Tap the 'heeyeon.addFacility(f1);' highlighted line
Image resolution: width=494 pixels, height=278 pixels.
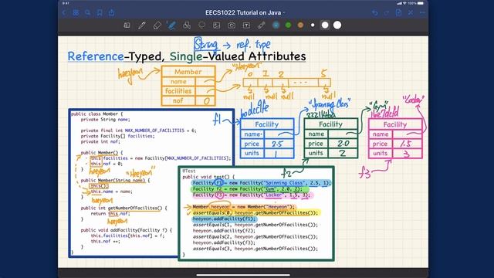coord(224,219)
